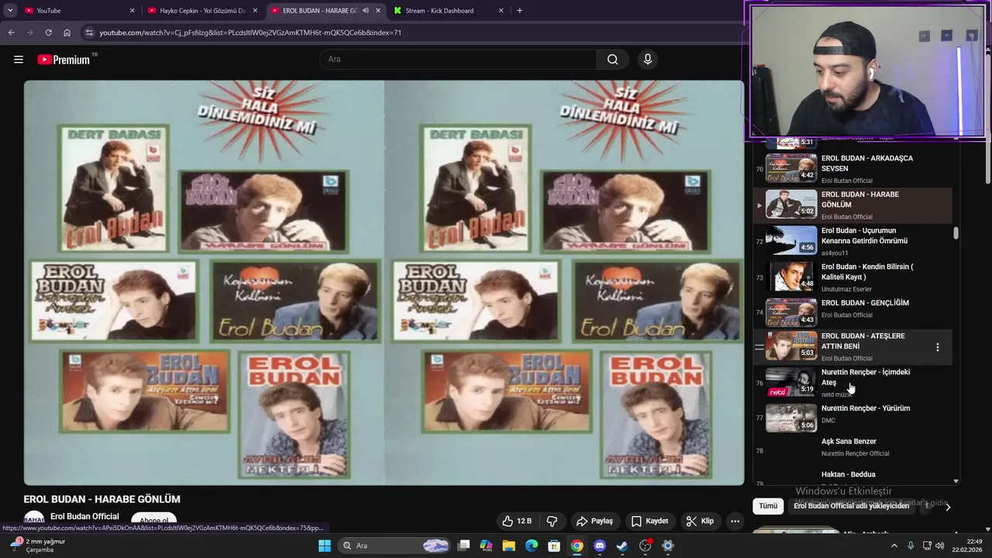Open the Erol Budan Official channel link
Viewport: 992px width, 558px height.
click(x=84, y=516)
